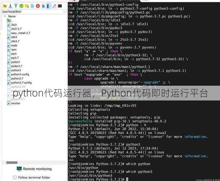The height and width of the screenshot is (181, 220).
Task: Enable Follow terminal folder checkbox
Action: click(15, 177)
